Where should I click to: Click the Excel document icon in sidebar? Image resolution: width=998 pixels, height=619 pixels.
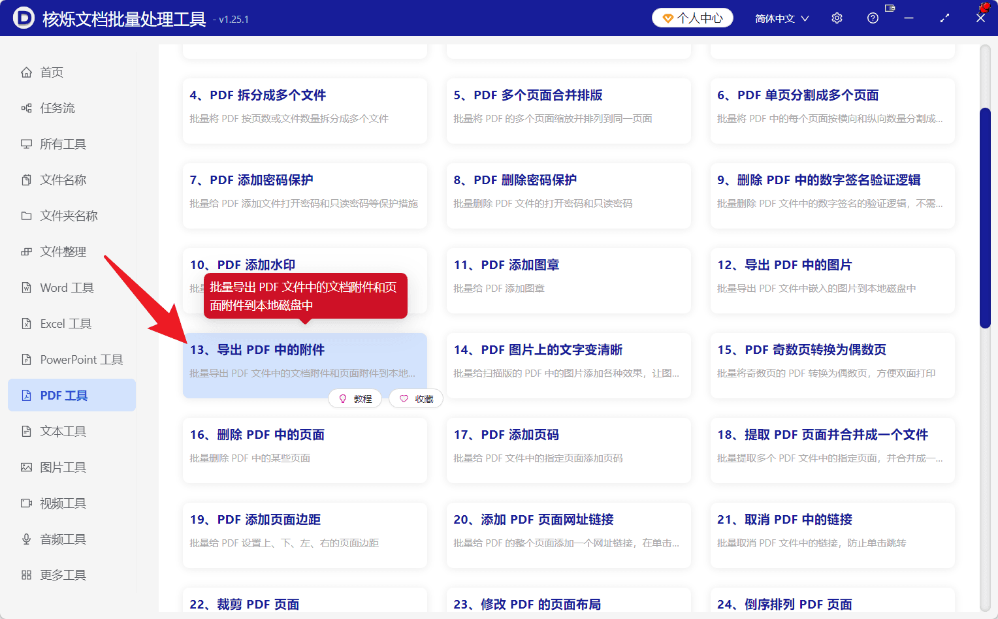coord(26,324)
